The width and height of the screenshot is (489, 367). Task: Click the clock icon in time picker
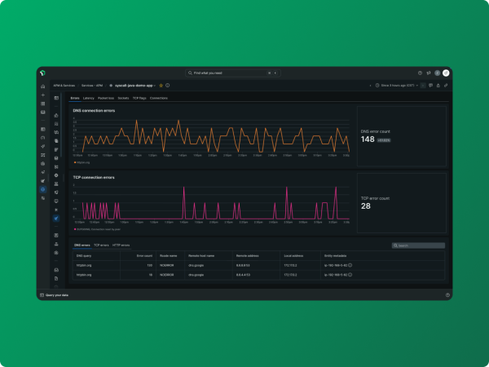click(x=377, y=86)
